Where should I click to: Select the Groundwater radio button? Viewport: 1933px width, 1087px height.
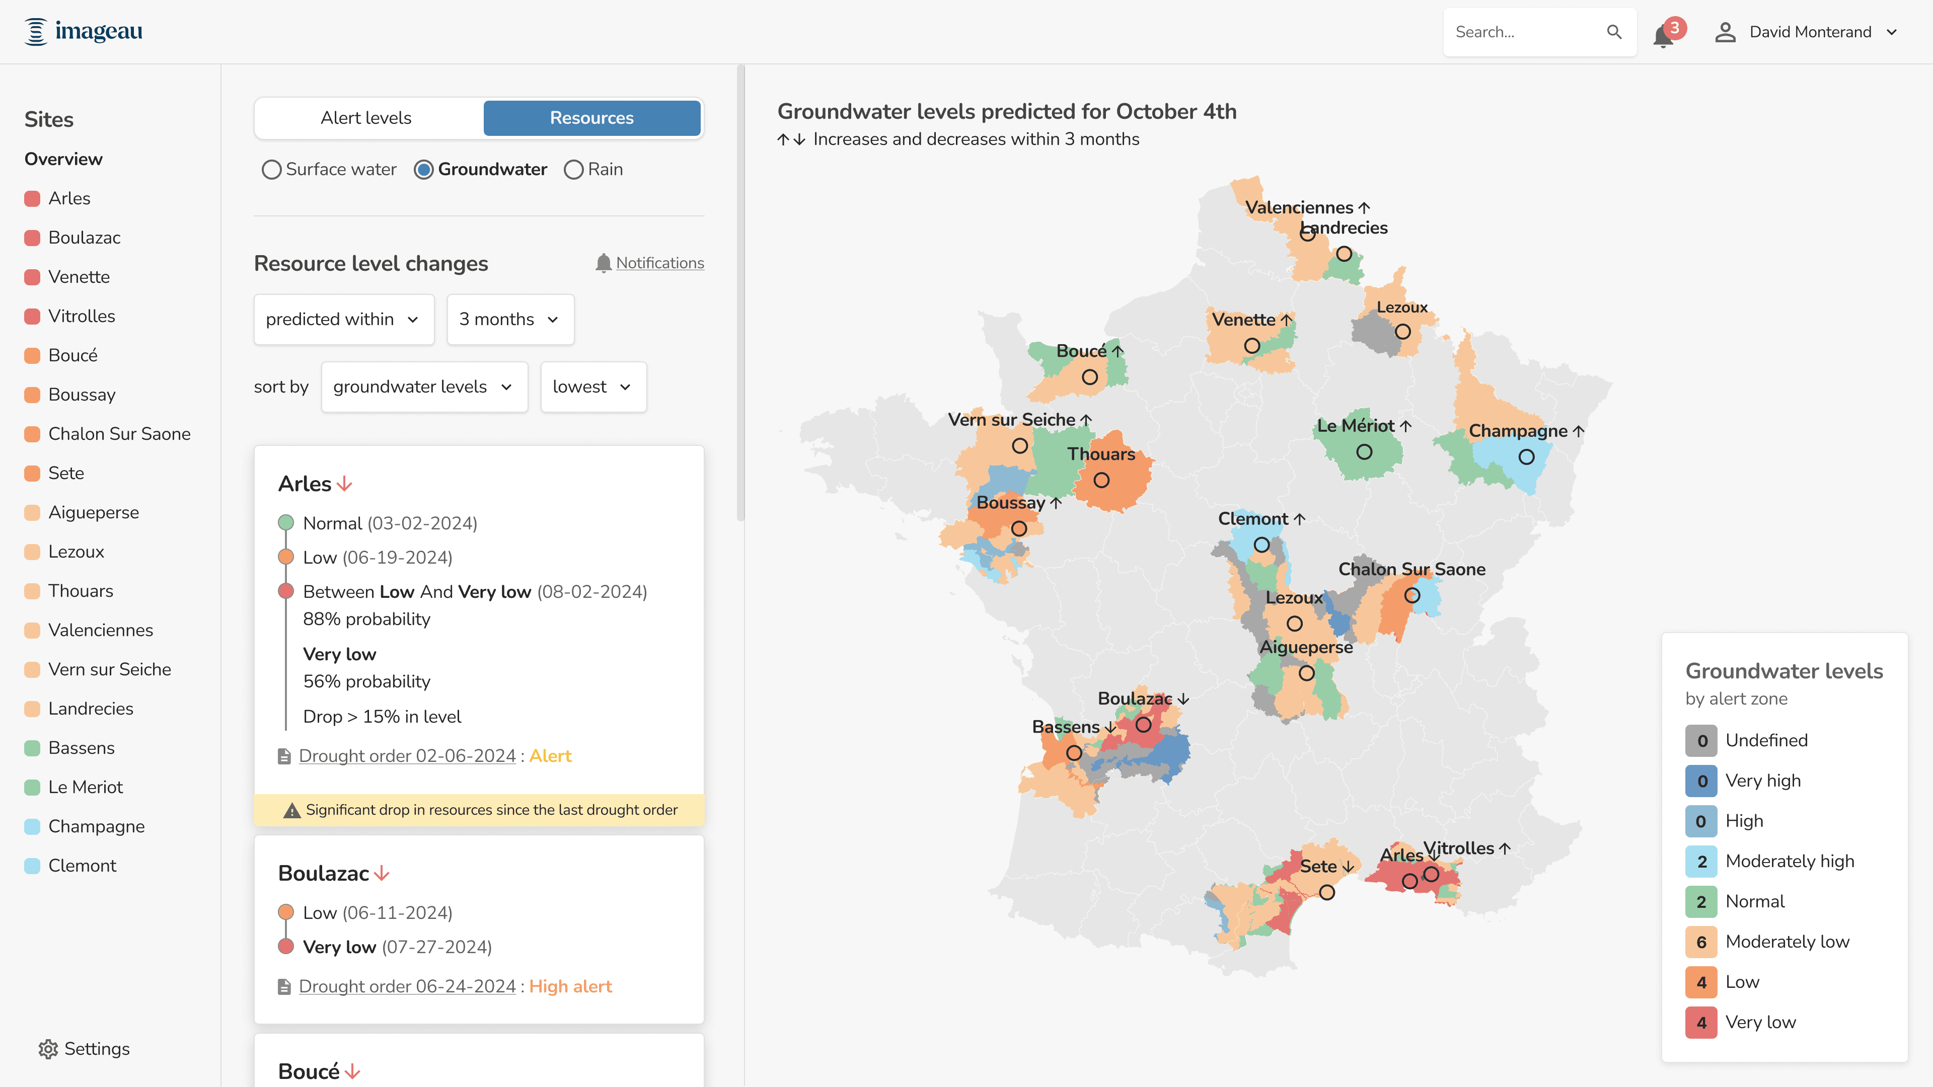423,170
